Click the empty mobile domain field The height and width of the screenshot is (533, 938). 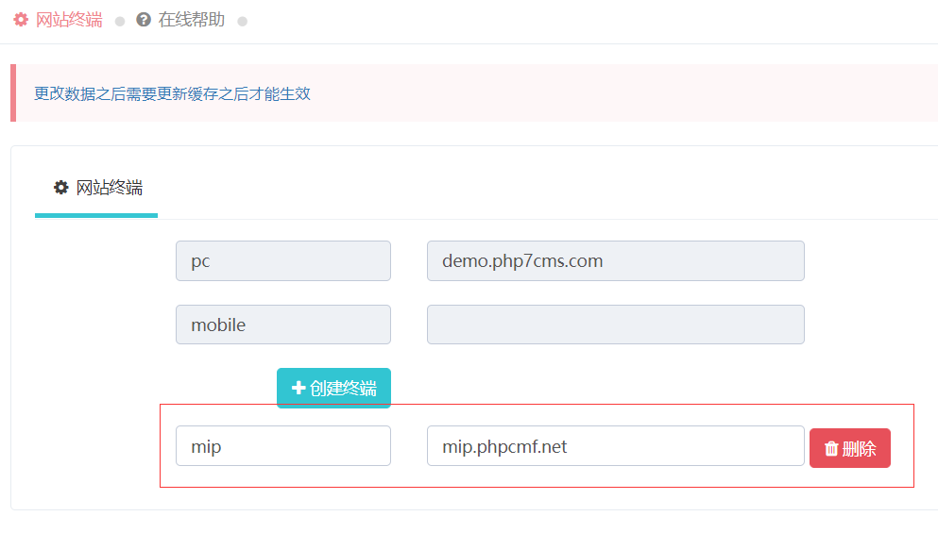[x=616, y=325]
